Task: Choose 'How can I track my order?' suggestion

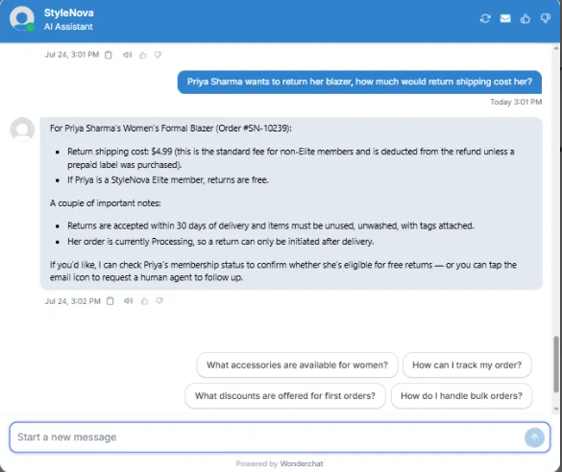Action: pos(467,365)
